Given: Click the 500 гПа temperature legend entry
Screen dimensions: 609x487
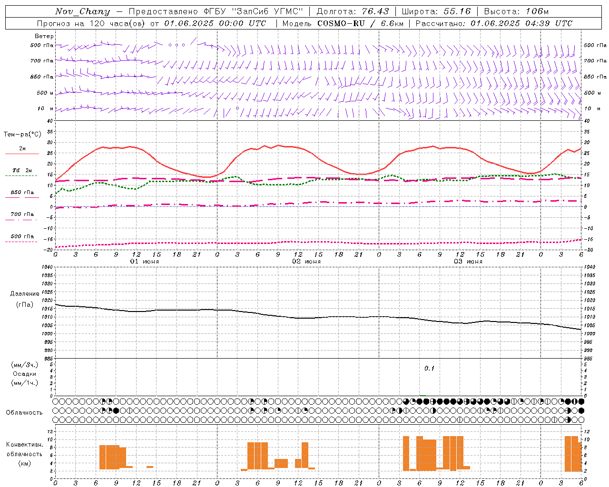Looking at the screenshot, I should tap(22, 236).
